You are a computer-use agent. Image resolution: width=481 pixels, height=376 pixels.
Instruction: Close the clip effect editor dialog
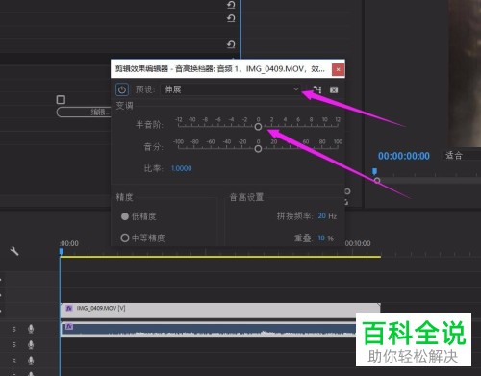(338, 69)
